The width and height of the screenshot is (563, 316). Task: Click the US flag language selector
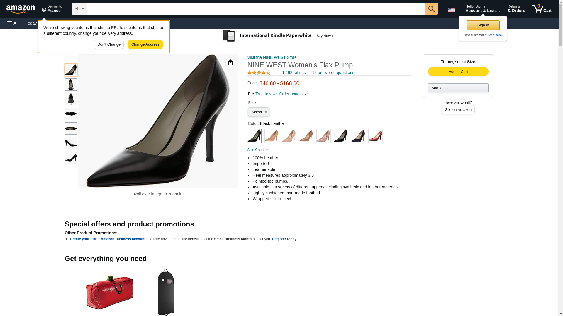click(x=453, y=10)
